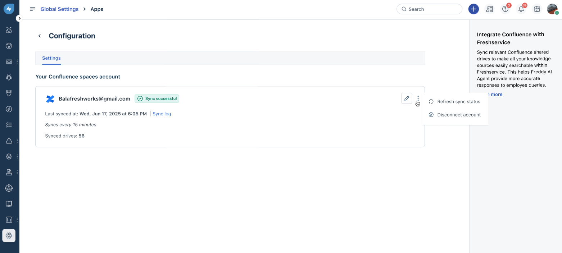Select the Settings tab

pos(51,58)
